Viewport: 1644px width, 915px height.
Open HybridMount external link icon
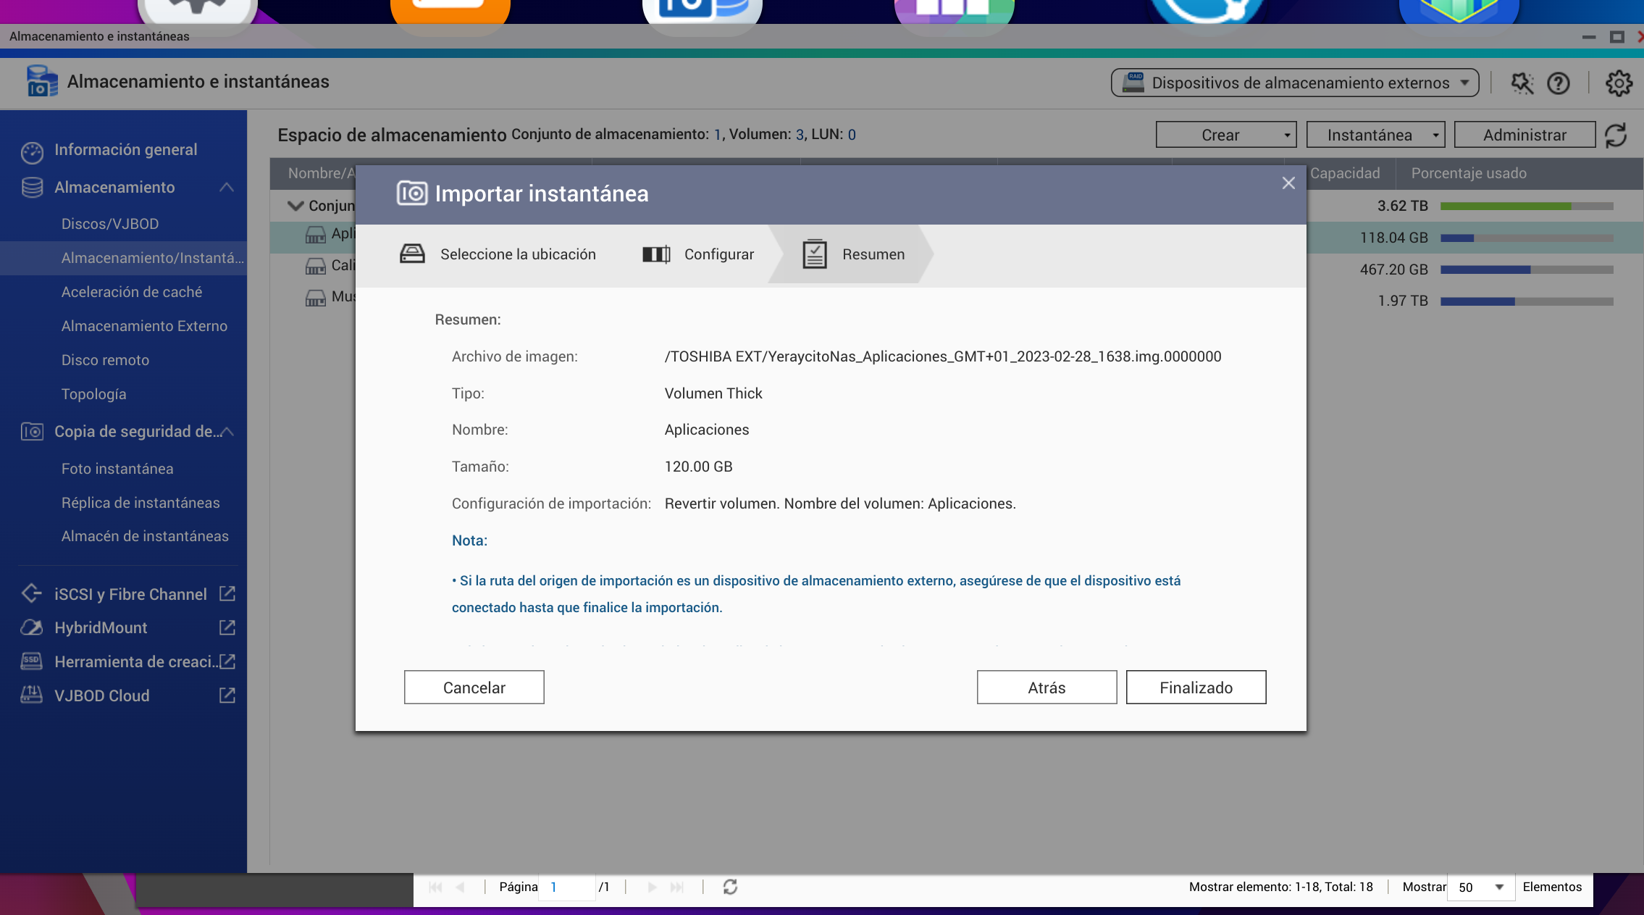click(x=227, y=627)
